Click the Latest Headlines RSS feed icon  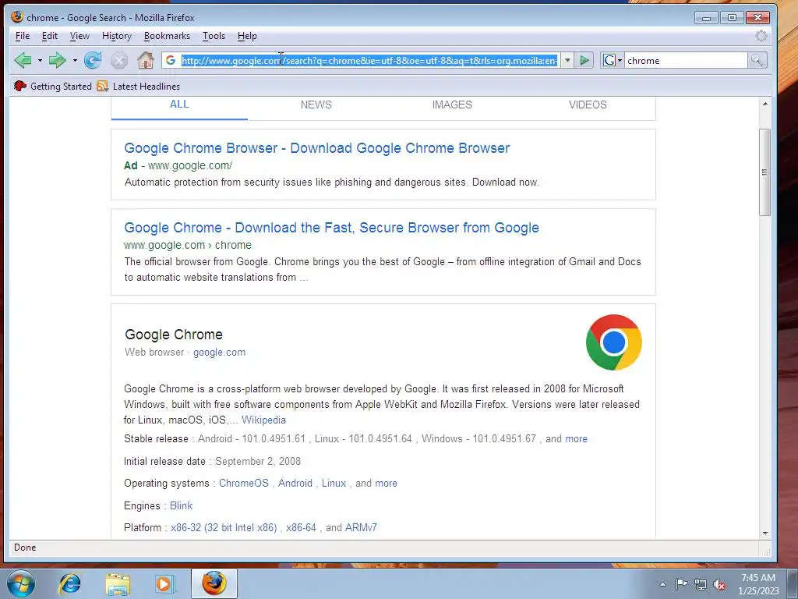(x=102, y=86)
